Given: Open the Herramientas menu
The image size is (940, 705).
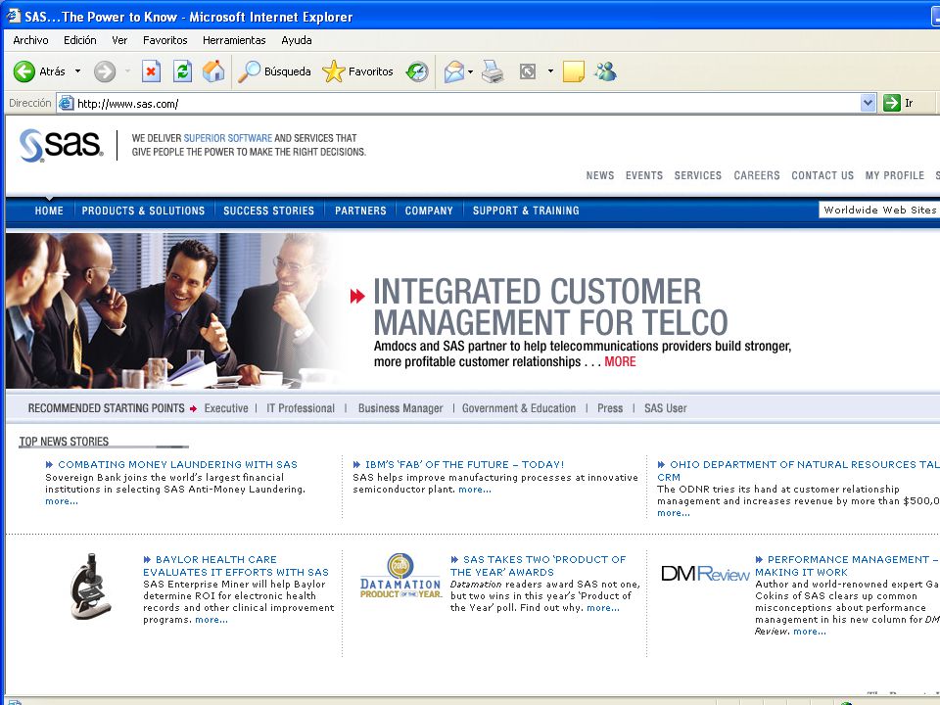Looking at the screenshot, I should [234, 40].
